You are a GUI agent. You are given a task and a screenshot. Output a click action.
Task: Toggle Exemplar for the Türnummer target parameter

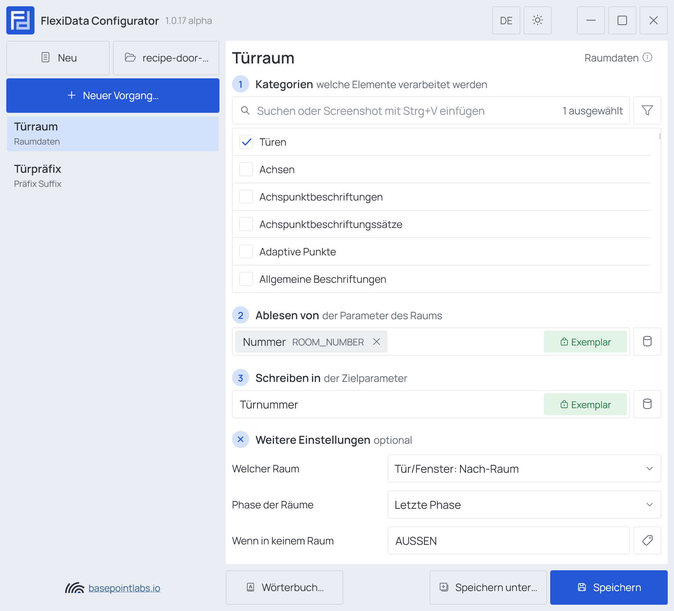[585, 404]
